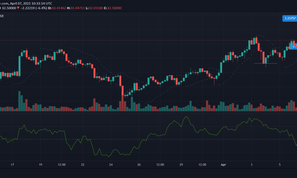The width and height of the screenshot is (297, 178).
Task: Click the '19' date label on time axis
Action: click(40, 165)
